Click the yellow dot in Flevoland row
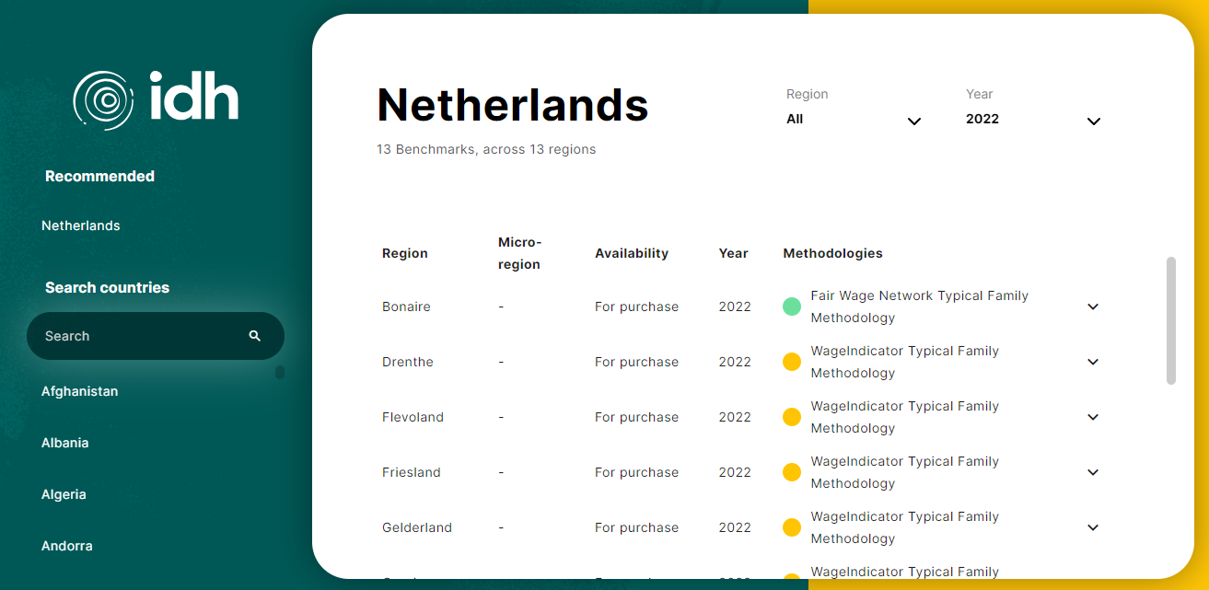1209x590 pixels. (791, 417)
